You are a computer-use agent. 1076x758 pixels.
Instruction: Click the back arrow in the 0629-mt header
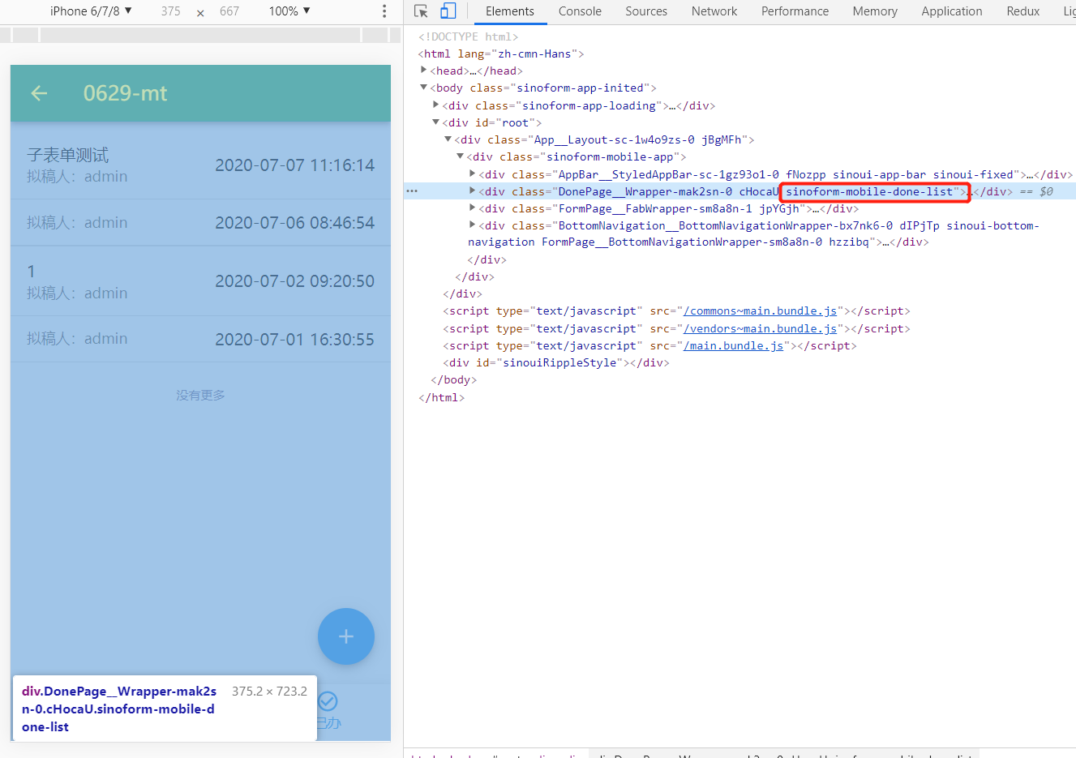(x=39, y=93)
